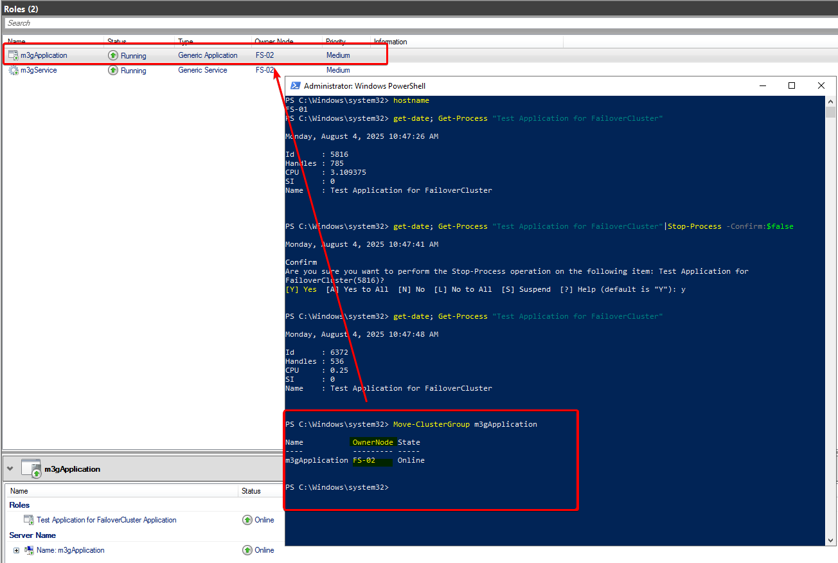The height and width of the screenshot is (563, 838).
Task: Click the Test Application resource icon
Action: (x=29, y=520)
